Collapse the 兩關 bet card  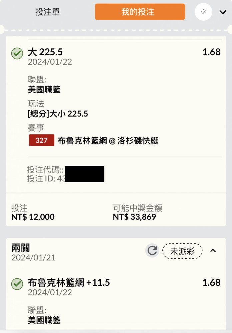point(213,251)
